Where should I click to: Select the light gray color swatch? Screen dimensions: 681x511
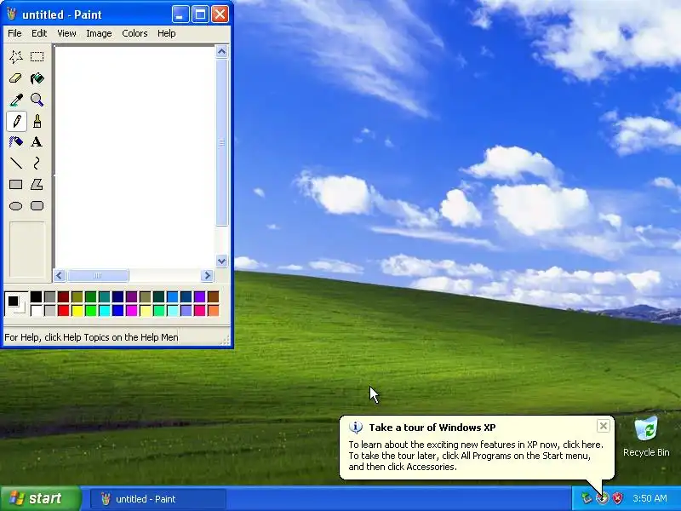pyautogui.click(x=50, y=310)
